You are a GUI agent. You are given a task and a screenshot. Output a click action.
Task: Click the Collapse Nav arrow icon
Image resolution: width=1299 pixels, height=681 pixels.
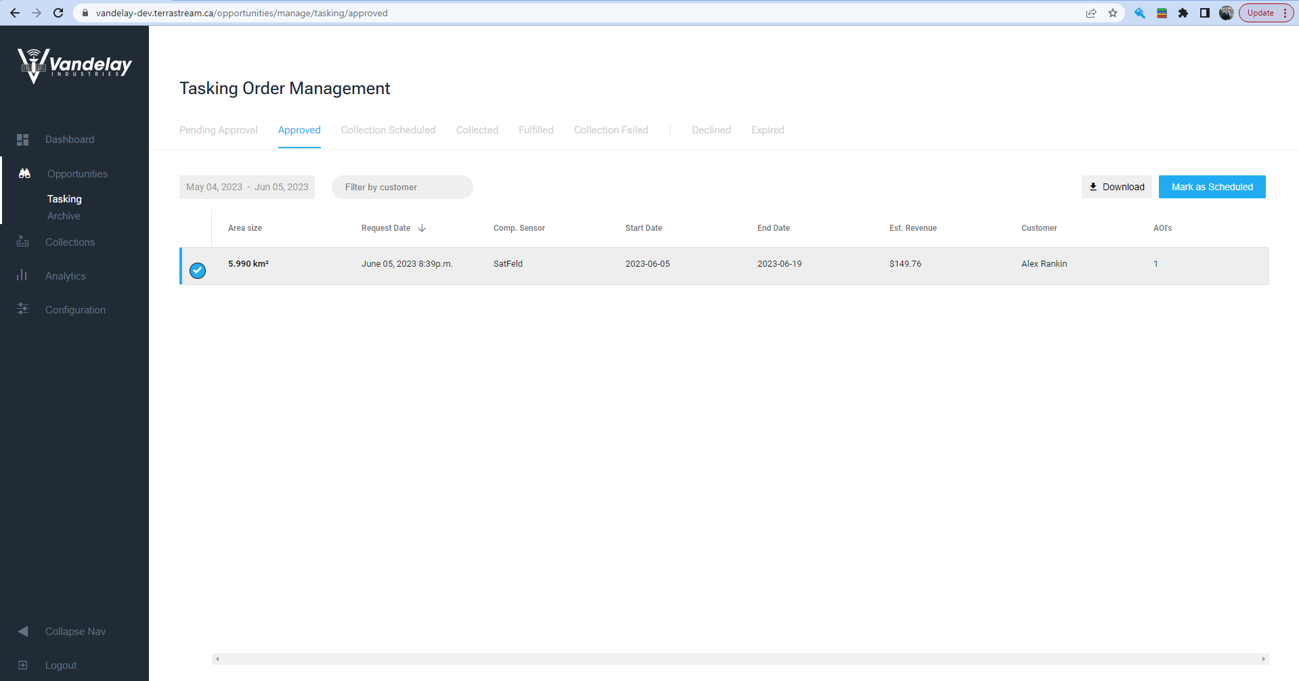[x=23, y=631]
